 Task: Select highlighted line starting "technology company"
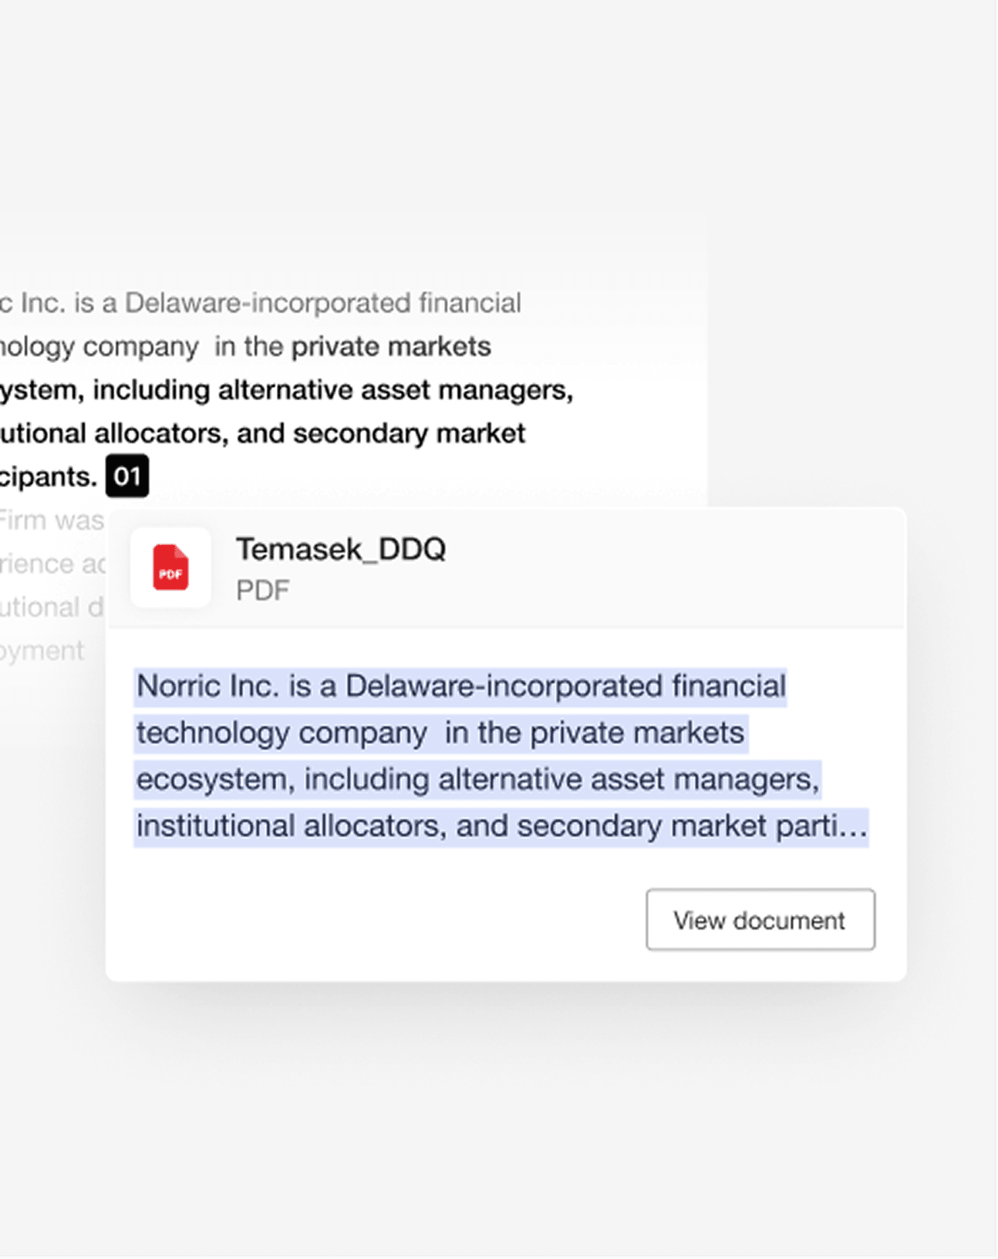(440, 732)
